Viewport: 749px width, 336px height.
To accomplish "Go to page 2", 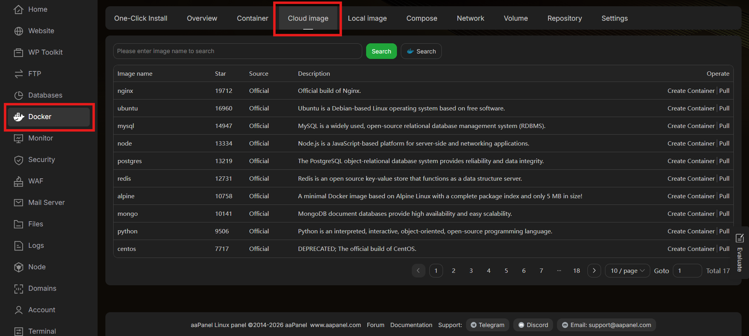I will click(454, 270).
